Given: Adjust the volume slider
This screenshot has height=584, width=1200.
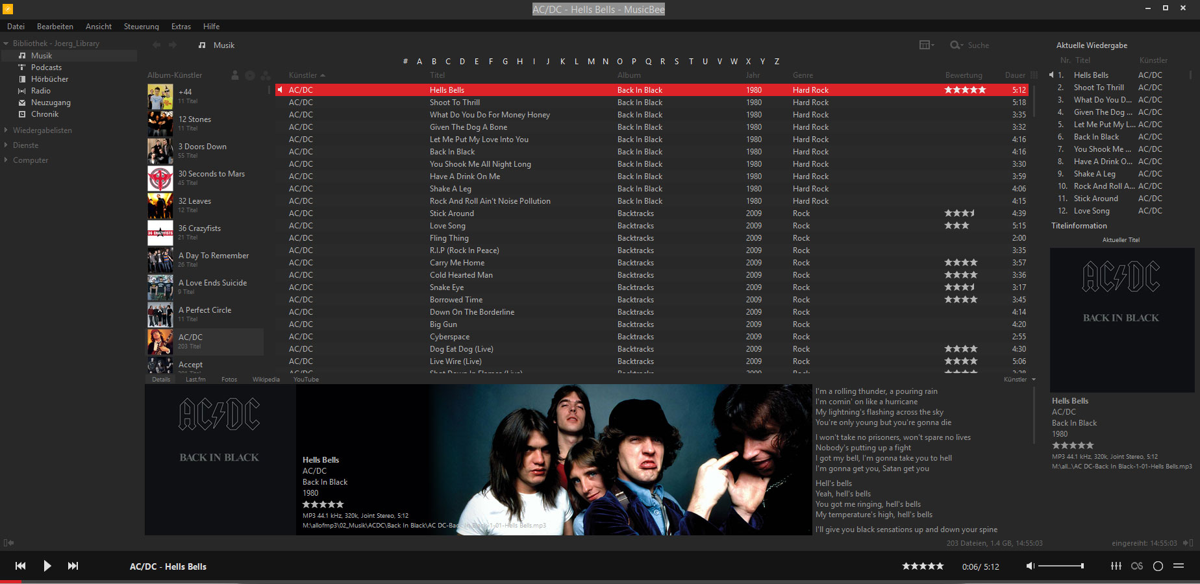Looking at the screenshot, I should (1061, 566).
